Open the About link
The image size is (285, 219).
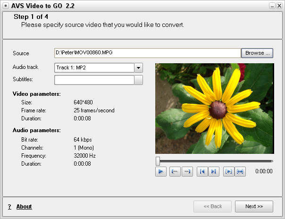point(24,207)
